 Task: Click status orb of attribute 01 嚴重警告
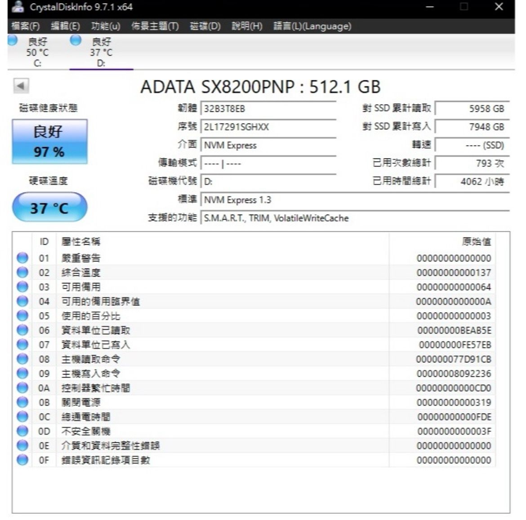pos(22,258)
